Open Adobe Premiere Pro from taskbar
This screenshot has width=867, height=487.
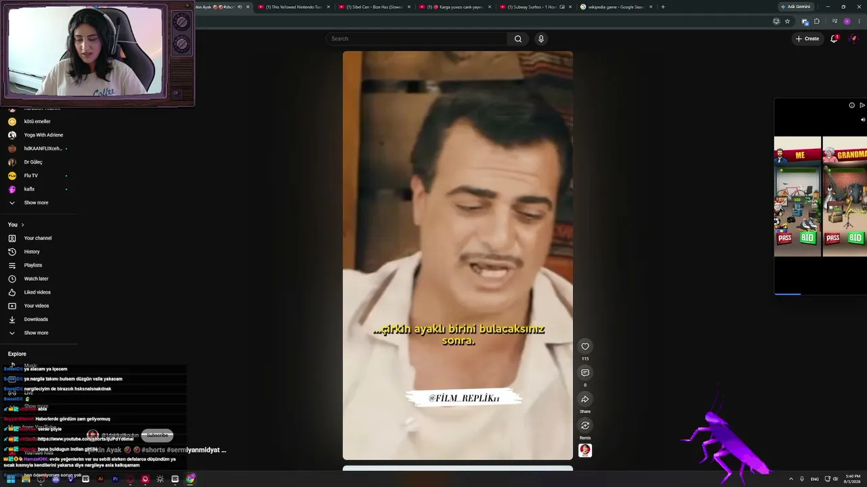point(115,479)
